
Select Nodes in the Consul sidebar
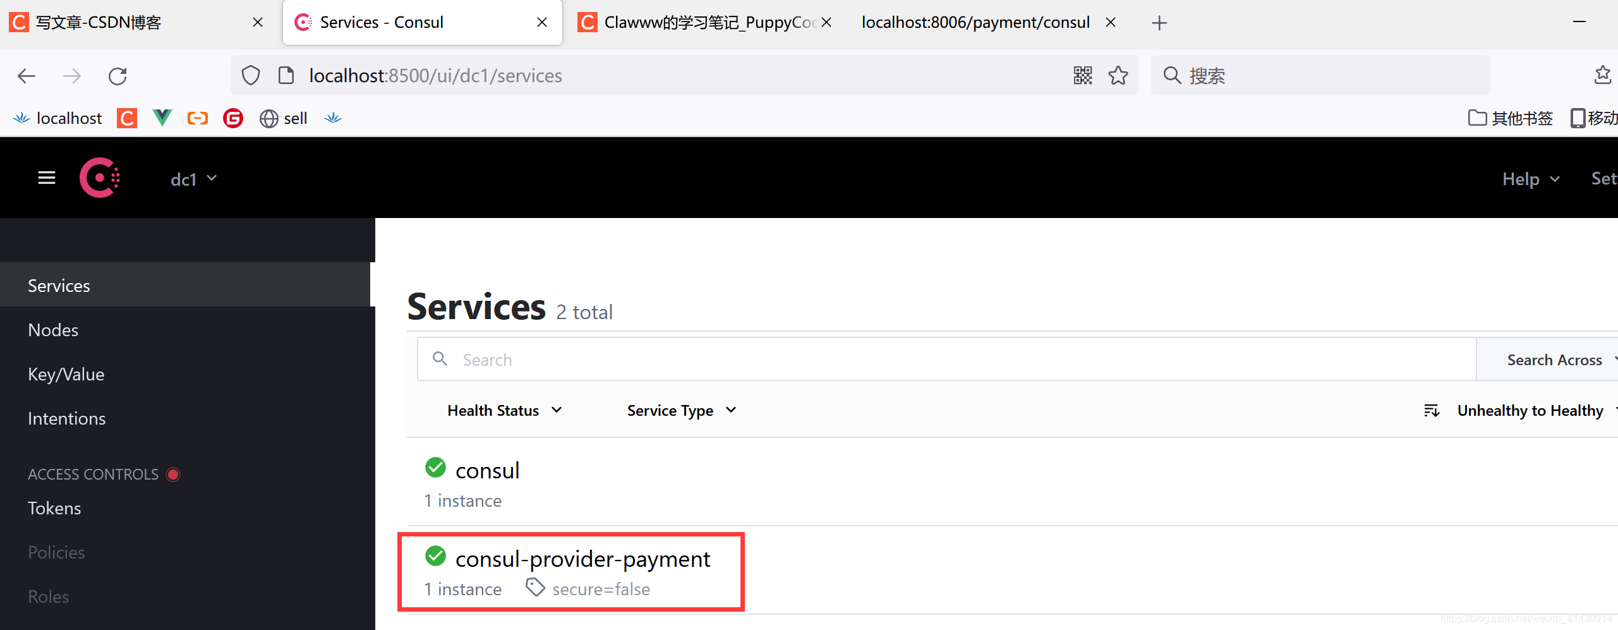[52, 329]
